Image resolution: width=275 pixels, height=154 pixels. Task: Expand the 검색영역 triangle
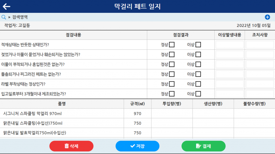click(9, 17)
